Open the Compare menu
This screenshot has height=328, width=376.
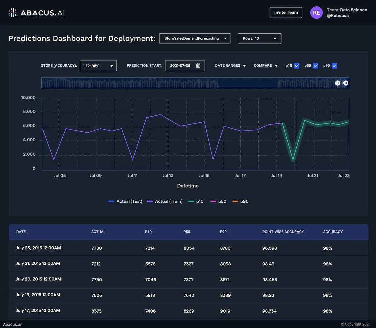[x=266, y=66]
